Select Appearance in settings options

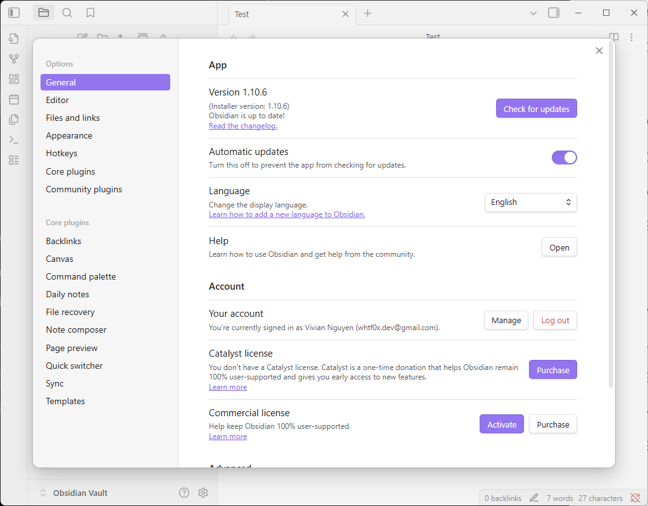69,135
